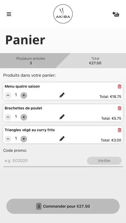Image resolution: width=126 pixels, height=223 pixels.
Task: Decrease quantity of Menu quatre saison
Action: (x=8, y=95)
